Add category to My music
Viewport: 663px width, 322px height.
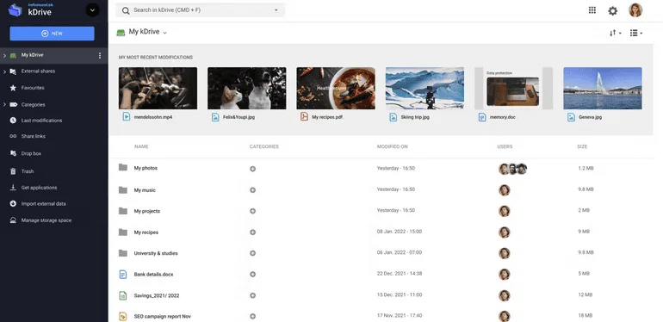pos(252,190)
